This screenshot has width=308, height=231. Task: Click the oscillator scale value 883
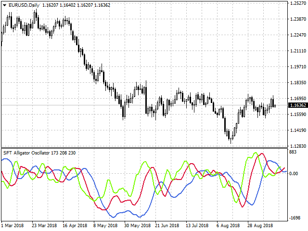coord(293,152)
